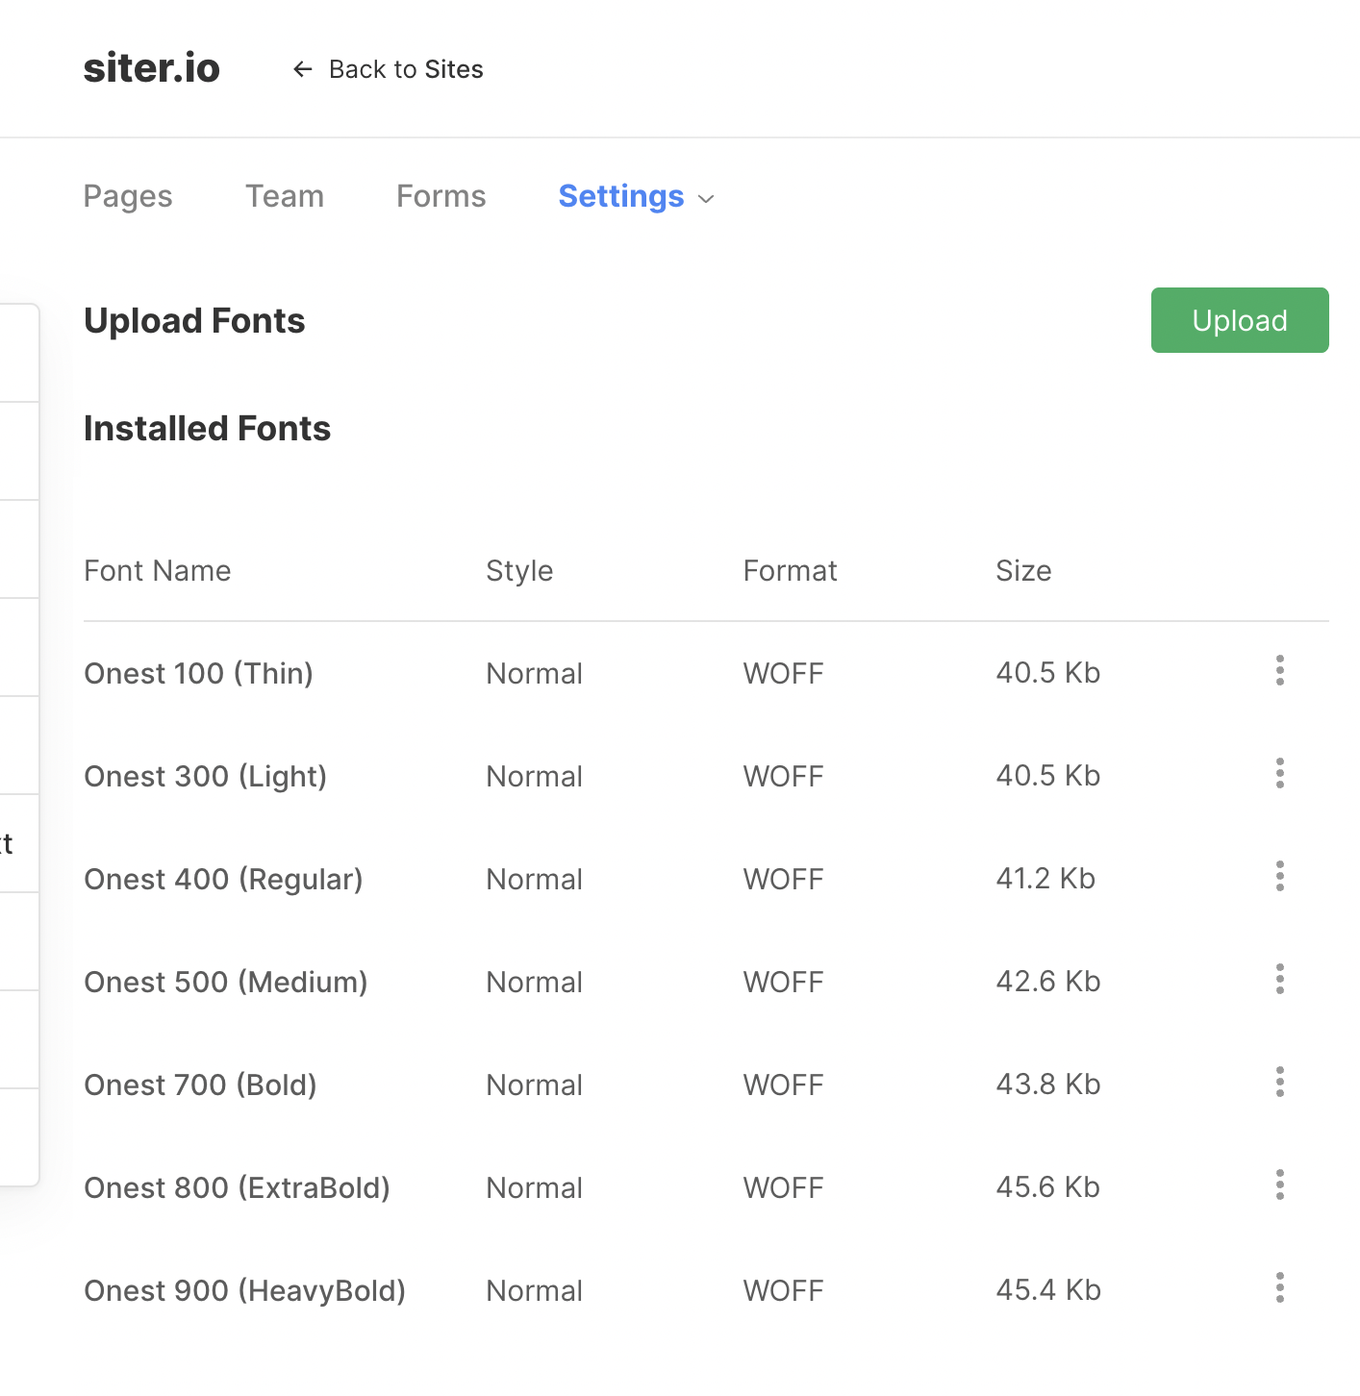The width and height of the screenshot is (1360, 1396).
Task: Click the Back to Sites link
Action: pyautogui.click(x=406, y=69)
